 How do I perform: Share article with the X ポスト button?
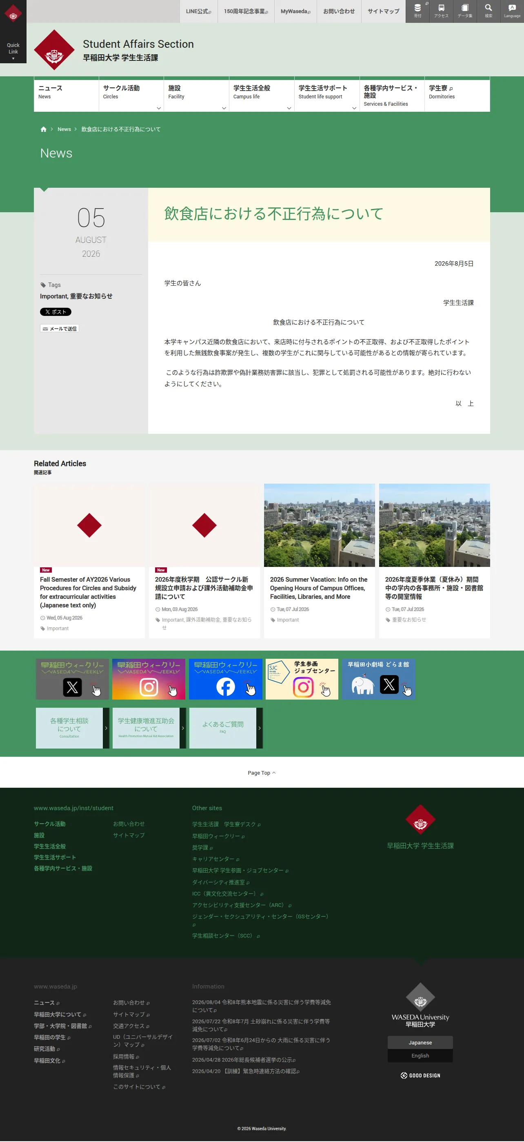click(x=56, y=312)
